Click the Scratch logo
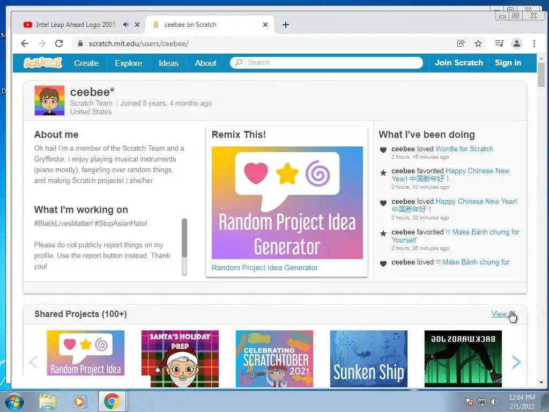The image size is (549, 412). 43,63
